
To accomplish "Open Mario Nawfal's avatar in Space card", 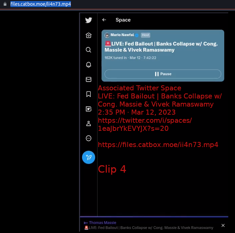I will click(107, 35).
